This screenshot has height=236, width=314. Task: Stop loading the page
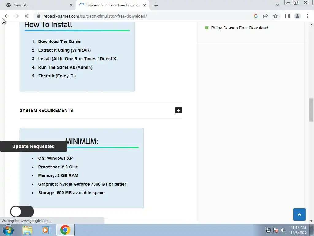(x=26, y=16)
